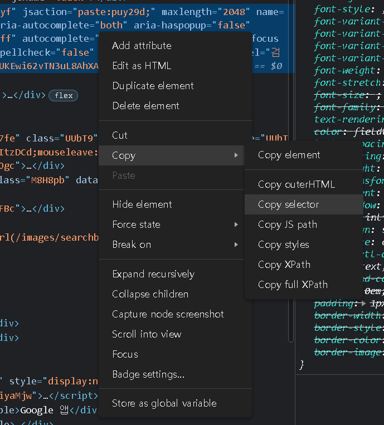384x425 pixels.
Task: Select Copy styles
Action: click(304, 245)
